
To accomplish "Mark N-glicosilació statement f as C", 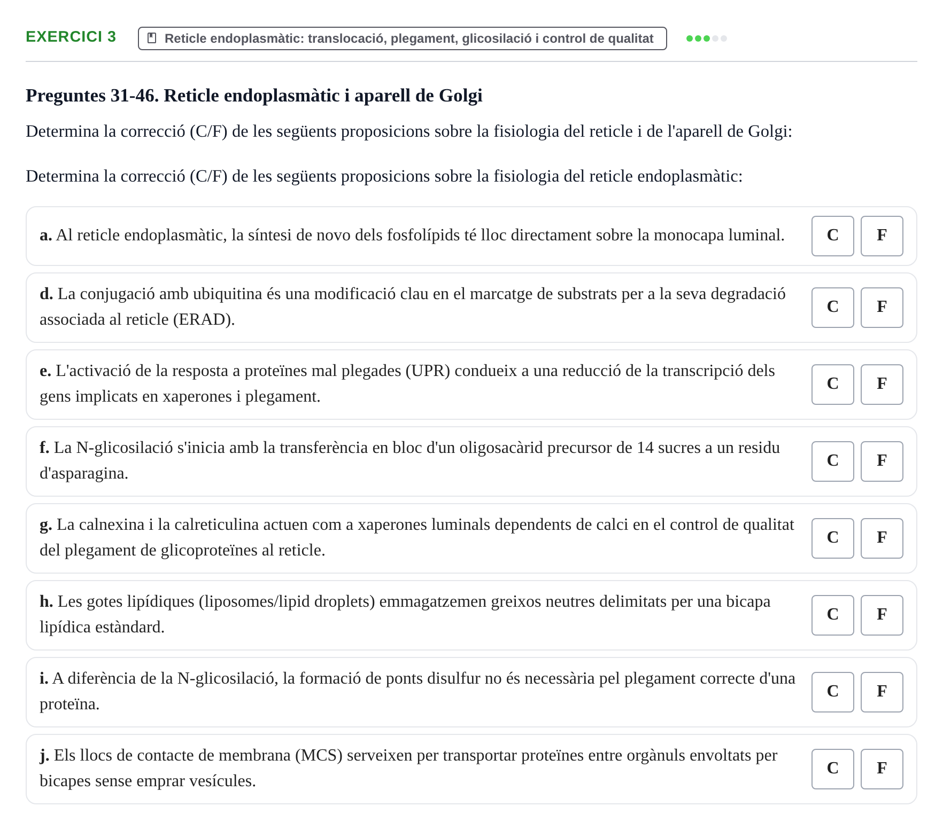I will (x=832, y=461).
